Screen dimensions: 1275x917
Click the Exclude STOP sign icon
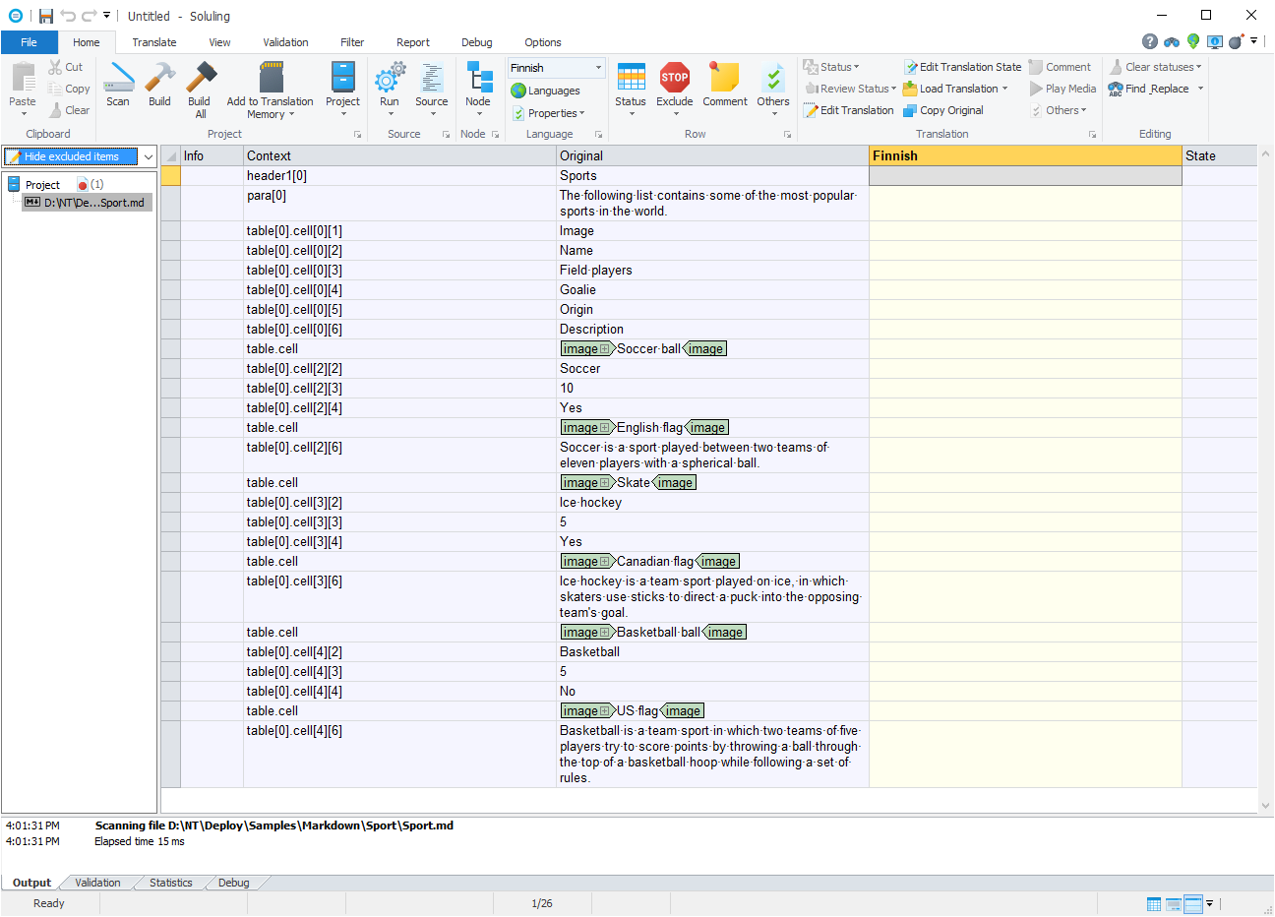(x=675, y=77)
